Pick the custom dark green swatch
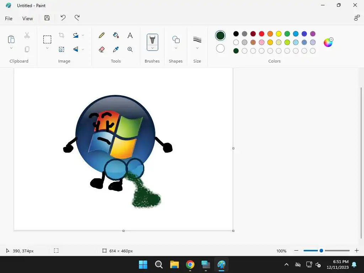This screenshot has width=364, height=273. tap(236, 51)
